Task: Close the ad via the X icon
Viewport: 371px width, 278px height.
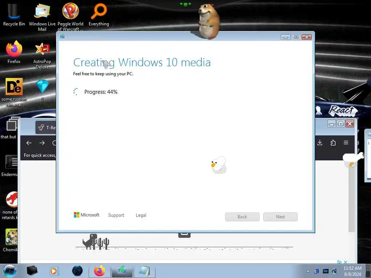Action: point(345,262)
